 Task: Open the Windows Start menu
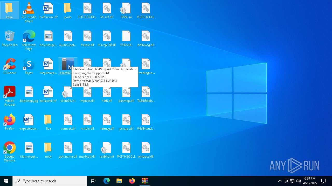[6, 181]
